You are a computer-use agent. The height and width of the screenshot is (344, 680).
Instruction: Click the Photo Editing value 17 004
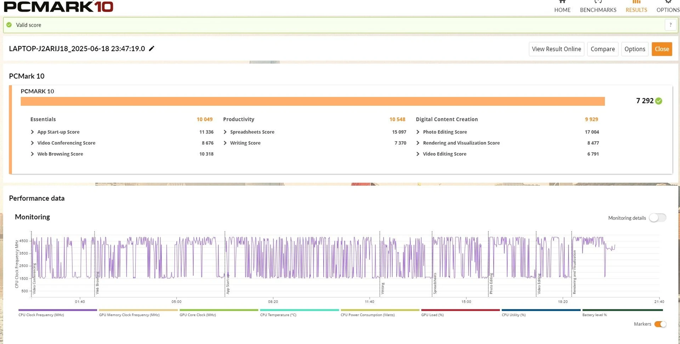point(592,132)
